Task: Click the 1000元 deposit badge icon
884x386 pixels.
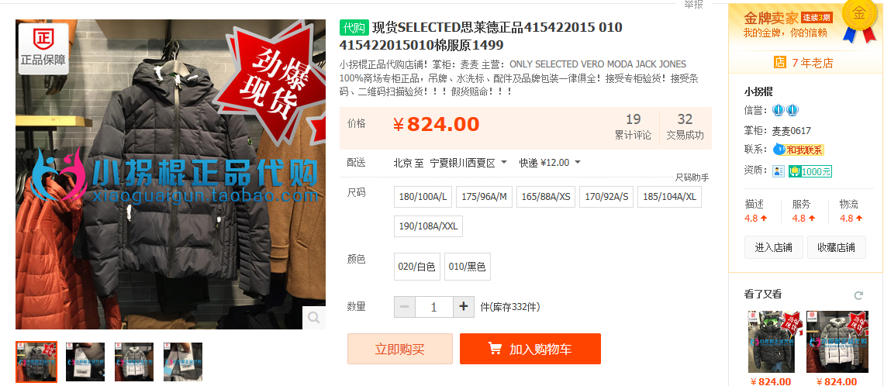Action: pyautogui.click(x=810, y=171)
